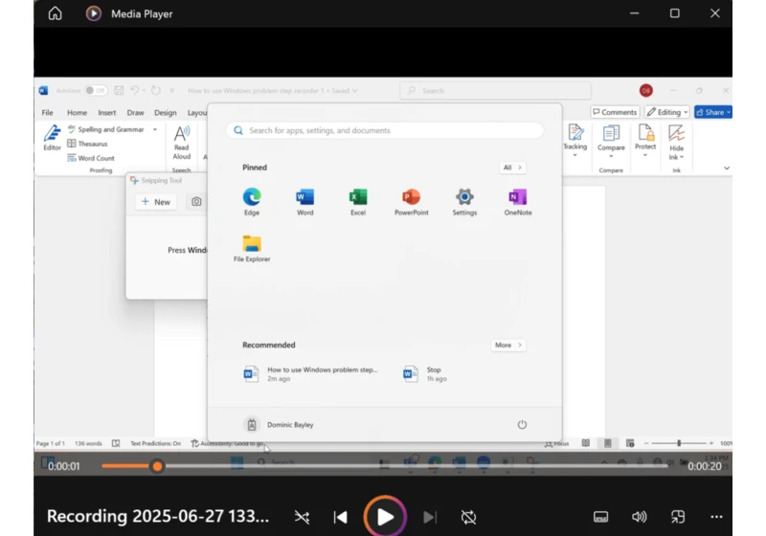Open the File tab in Word
This screenshot has width=766, height=536.
[x=47, y=112]
